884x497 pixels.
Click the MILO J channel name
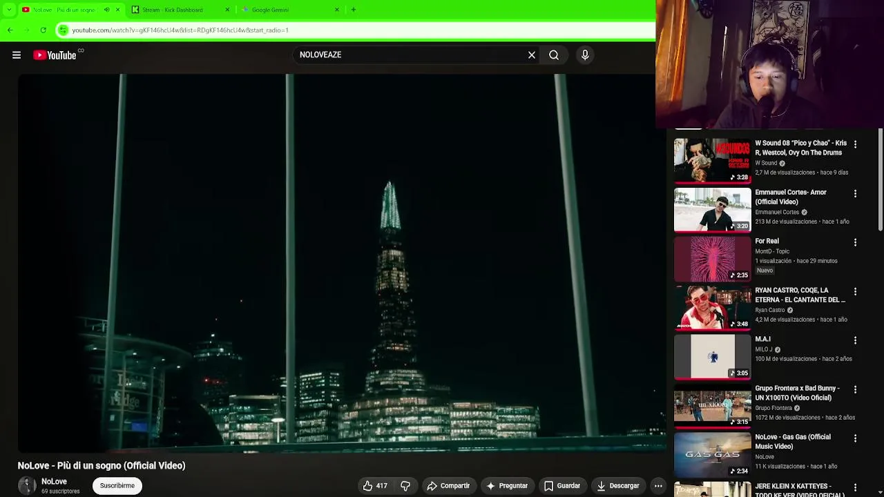(x=763, y=349)
